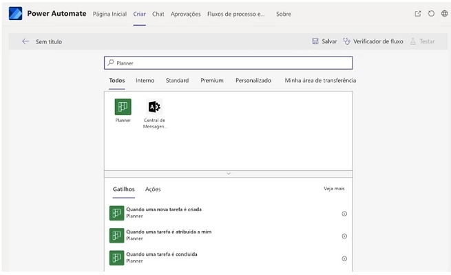The width and height of the screenshot is (451, 275).
Task: Select the Standard filter tab
Action: pyautogui.click(x=177, y=81)
